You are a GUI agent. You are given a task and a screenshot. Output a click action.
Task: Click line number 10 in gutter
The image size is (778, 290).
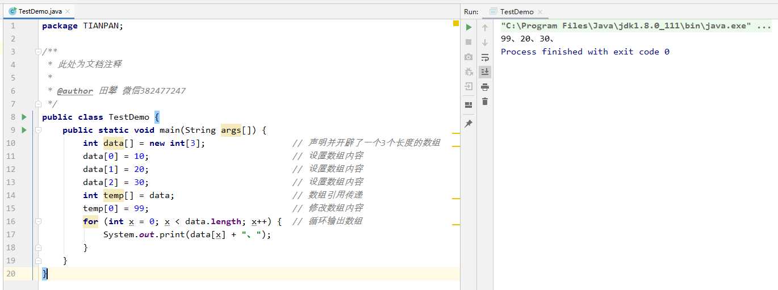coord(11,143)
